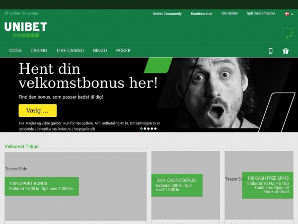Click the 18+ terms and conditions text

point(89,126)
